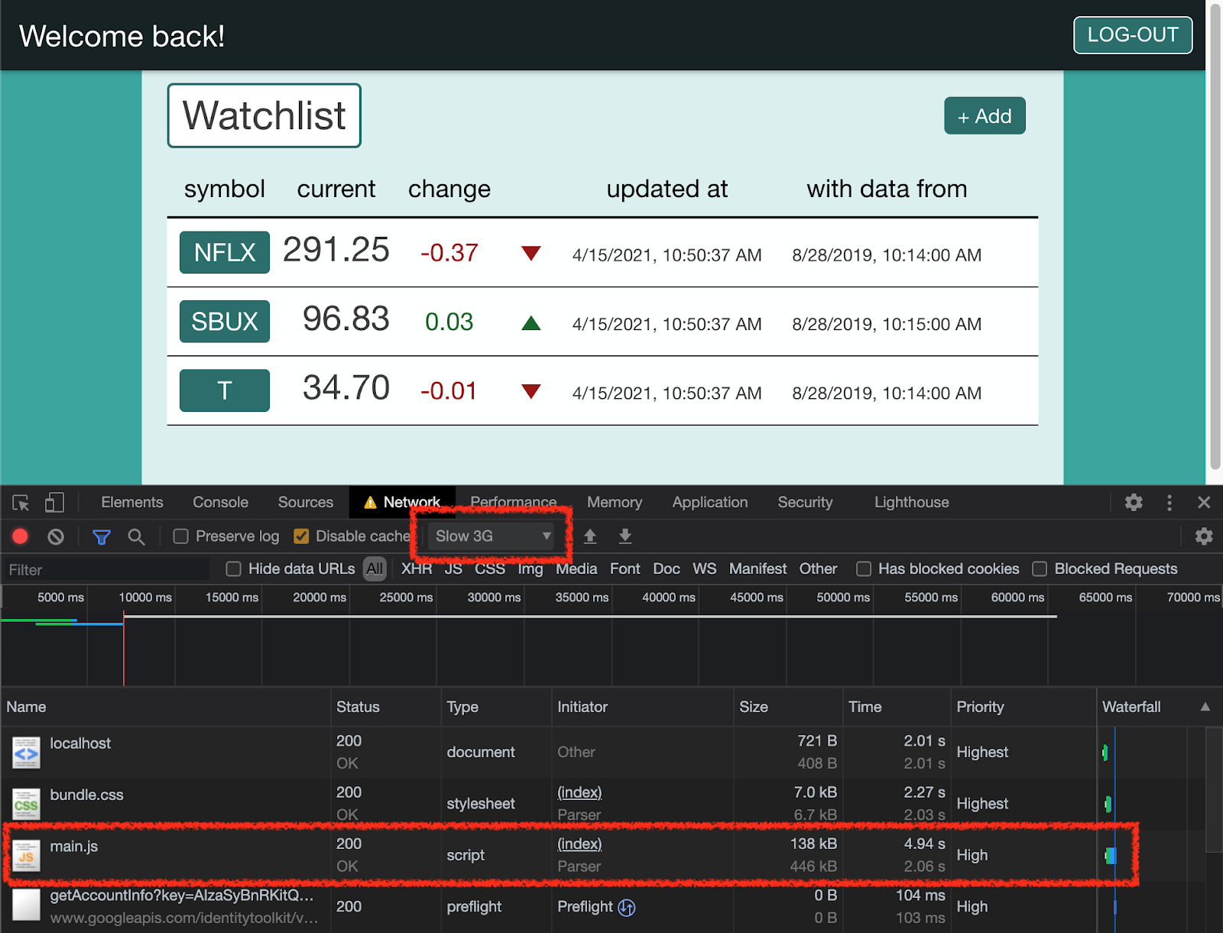
Task: Stop recording network log
Action: [x=21, y=536]
